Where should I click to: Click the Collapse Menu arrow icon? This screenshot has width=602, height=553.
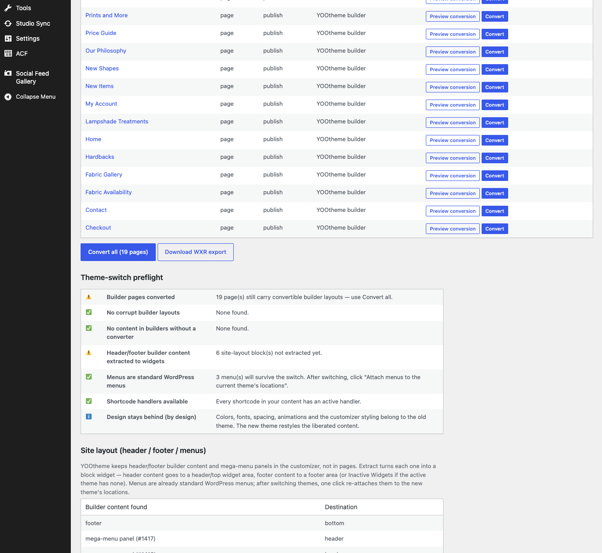(x=8, y=97)
